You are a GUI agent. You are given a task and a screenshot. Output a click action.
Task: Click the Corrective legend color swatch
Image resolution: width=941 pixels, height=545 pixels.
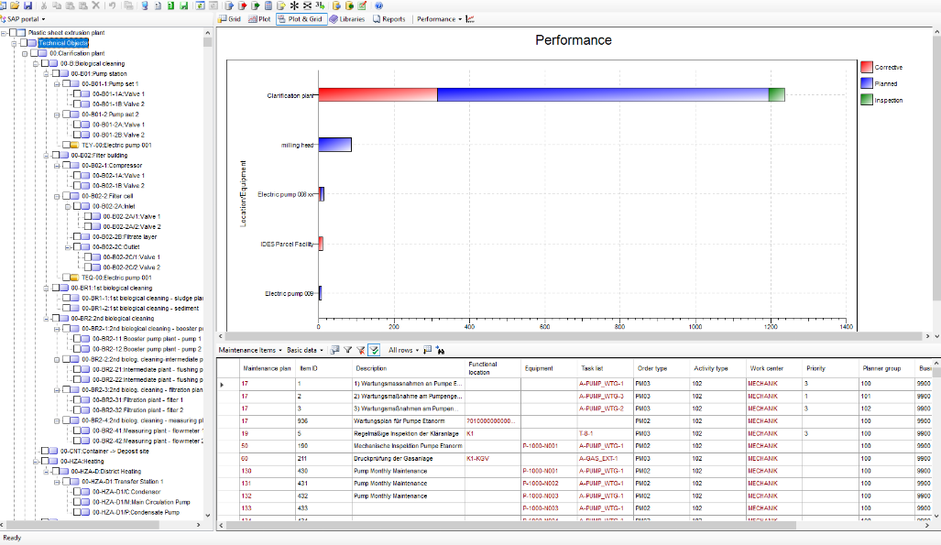click(x=867, y=66)
